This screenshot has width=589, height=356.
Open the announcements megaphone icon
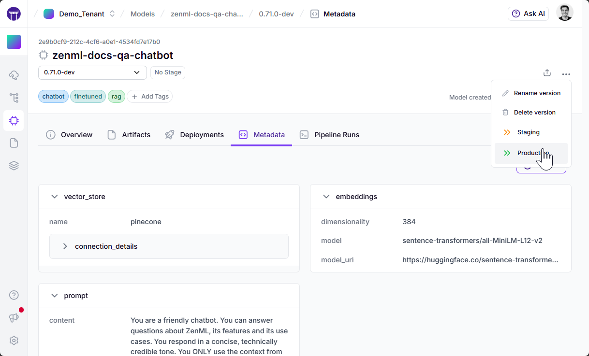click(14, 317)
